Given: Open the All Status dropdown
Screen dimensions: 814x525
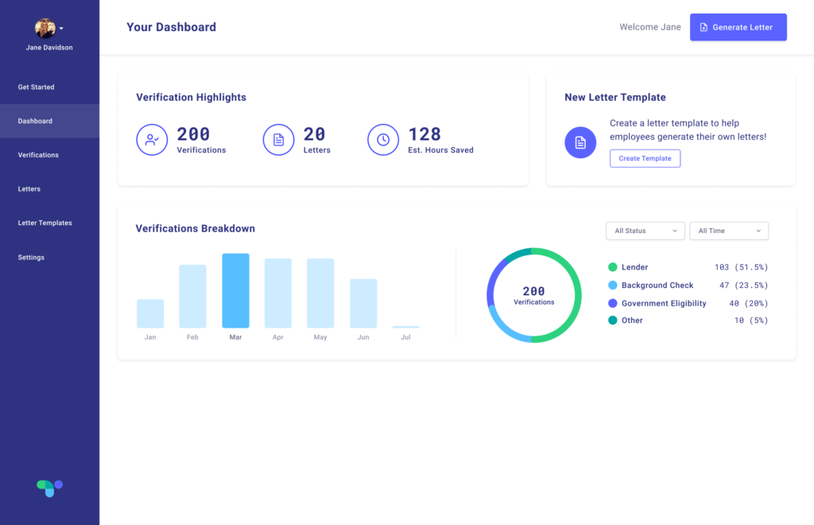Looking at the screenshot, I should tap(645, 231).
